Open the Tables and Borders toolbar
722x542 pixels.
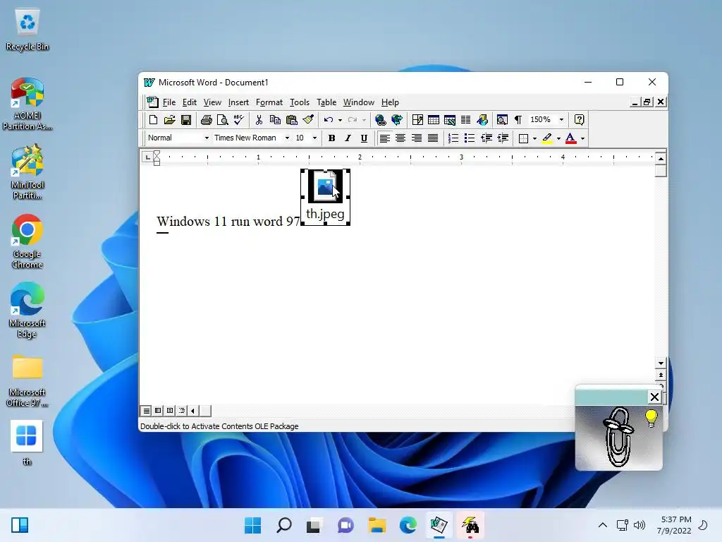pos(417,120)
